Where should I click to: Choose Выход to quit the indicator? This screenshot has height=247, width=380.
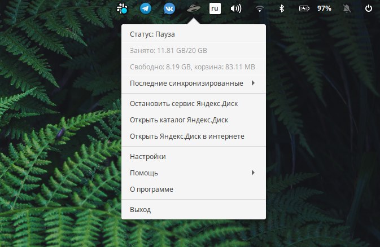click(x=194, y=209)
